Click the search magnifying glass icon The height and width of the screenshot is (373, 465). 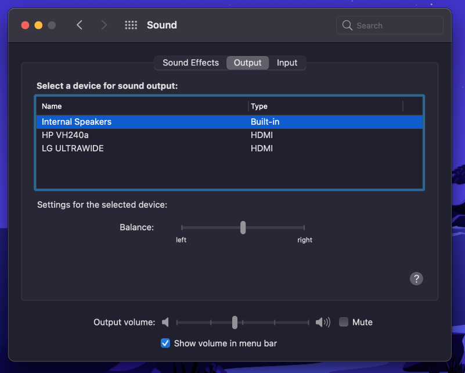(x=348, y=26)
